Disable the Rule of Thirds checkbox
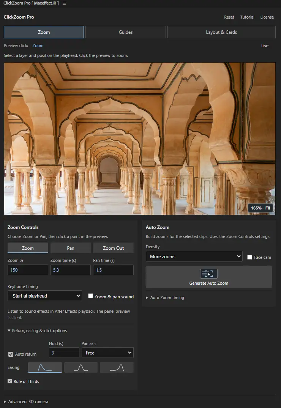 click(9, 381)
